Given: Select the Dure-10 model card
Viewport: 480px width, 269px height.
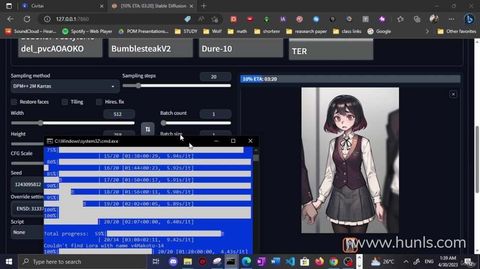Looking at the screenshot, I should coord(241,48).
